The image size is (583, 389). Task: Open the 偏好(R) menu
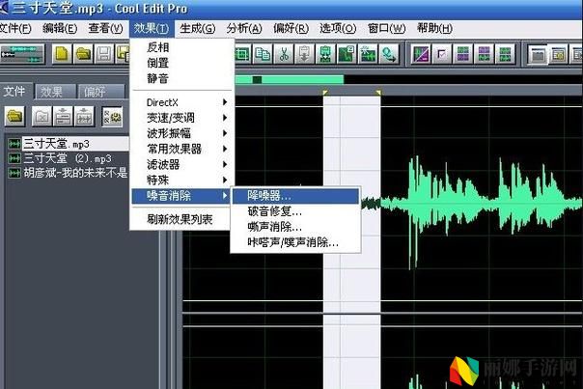[x=291, y=28]
